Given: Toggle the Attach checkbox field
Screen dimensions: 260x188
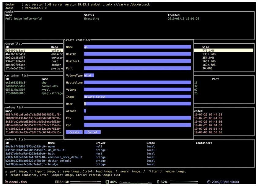Looking at the screenshot, I should click(x=85, y=111).
